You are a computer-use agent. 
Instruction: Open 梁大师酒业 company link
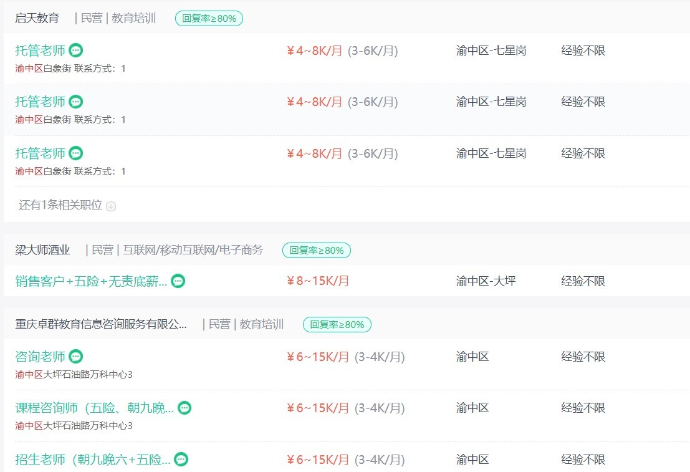pyautogui.click(x=42, y=250)
